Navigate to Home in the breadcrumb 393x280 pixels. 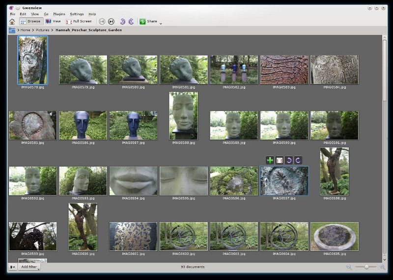[x=26, y=30]
